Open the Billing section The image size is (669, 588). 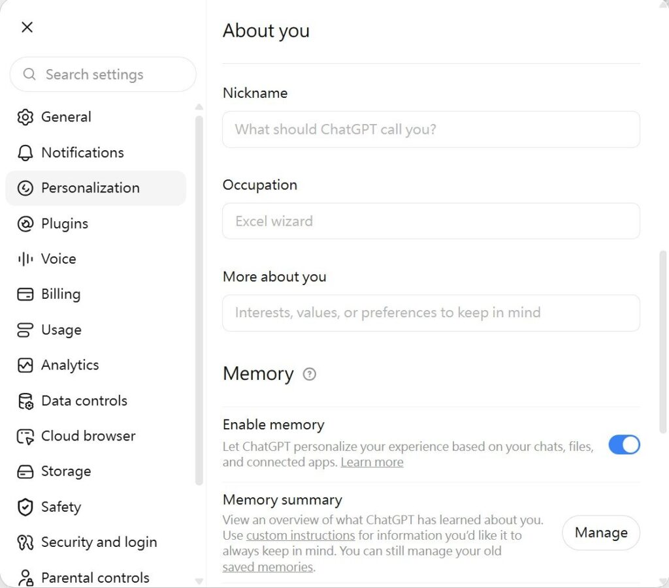click(x=95, y=294)
